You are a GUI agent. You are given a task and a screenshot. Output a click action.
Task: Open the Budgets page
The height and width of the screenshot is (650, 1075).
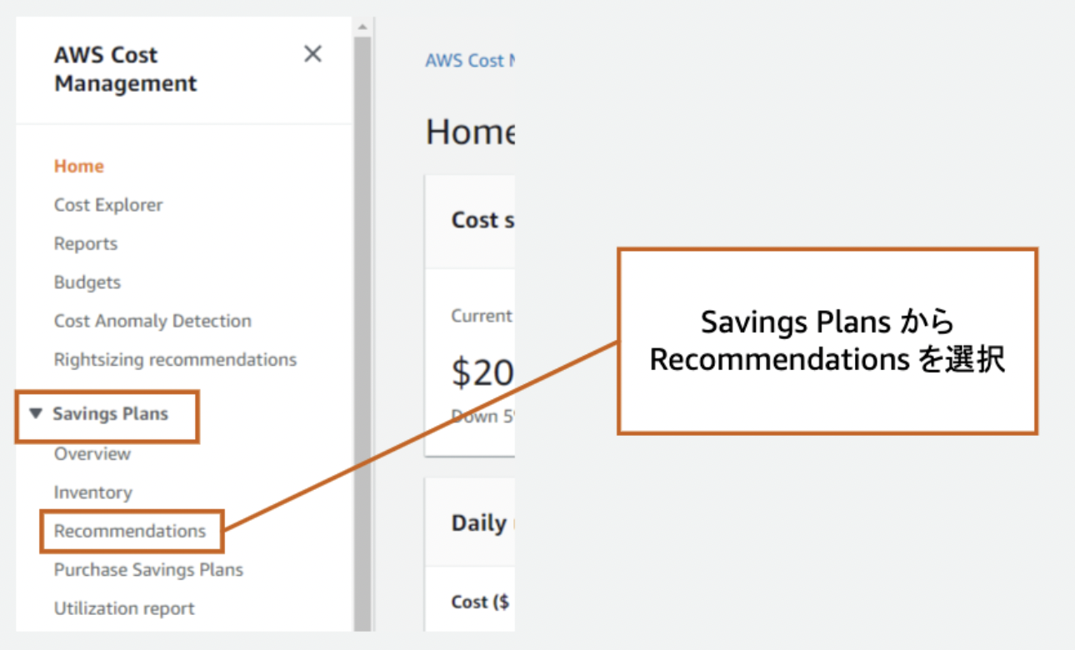pyautogui.click(x=87, y=282)
